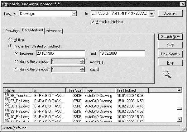
Task: Choose the during previous month(s) option
Action: click(x=17, y=61)
